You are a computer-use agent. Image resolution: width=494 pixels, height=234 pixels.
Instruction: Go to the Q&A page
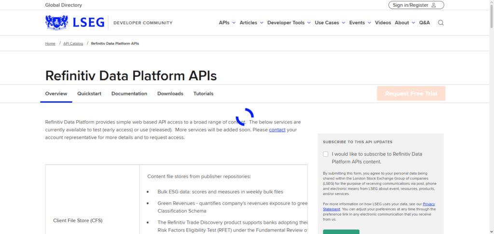click(x=425, y=23)
